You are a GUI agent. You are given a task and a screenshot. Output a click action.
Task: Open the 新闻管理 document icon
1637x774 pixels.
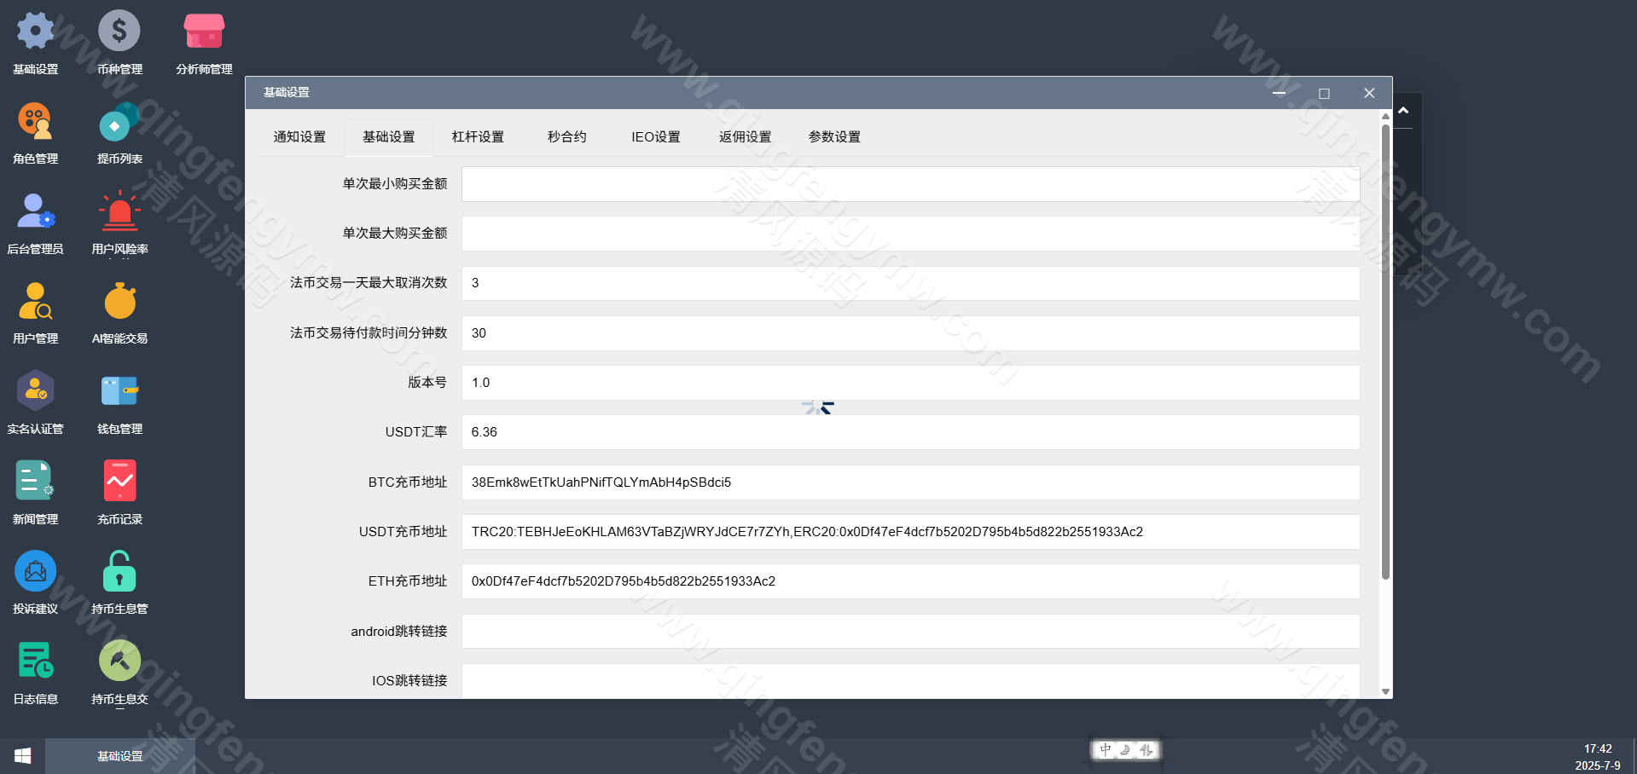35,482
